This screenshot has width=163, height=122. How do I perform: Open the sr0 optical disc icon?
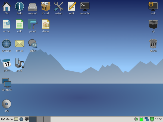click(x=7, y=104)
